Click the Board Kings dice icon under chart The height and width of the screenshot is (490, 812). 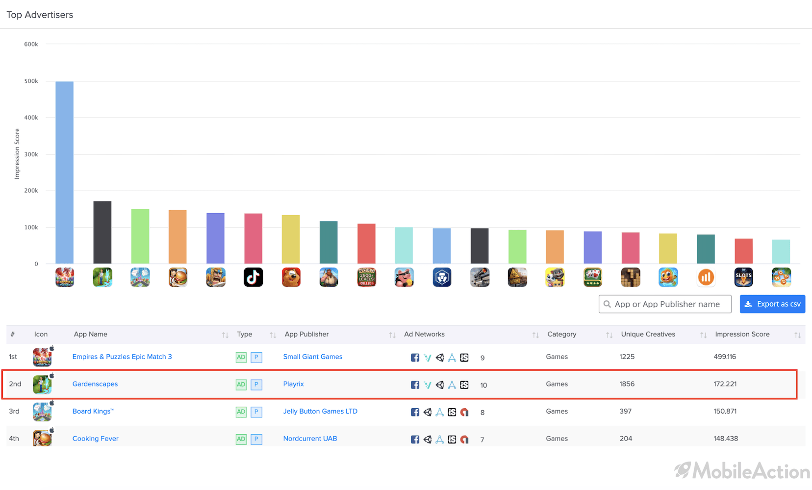coord(140,277)
